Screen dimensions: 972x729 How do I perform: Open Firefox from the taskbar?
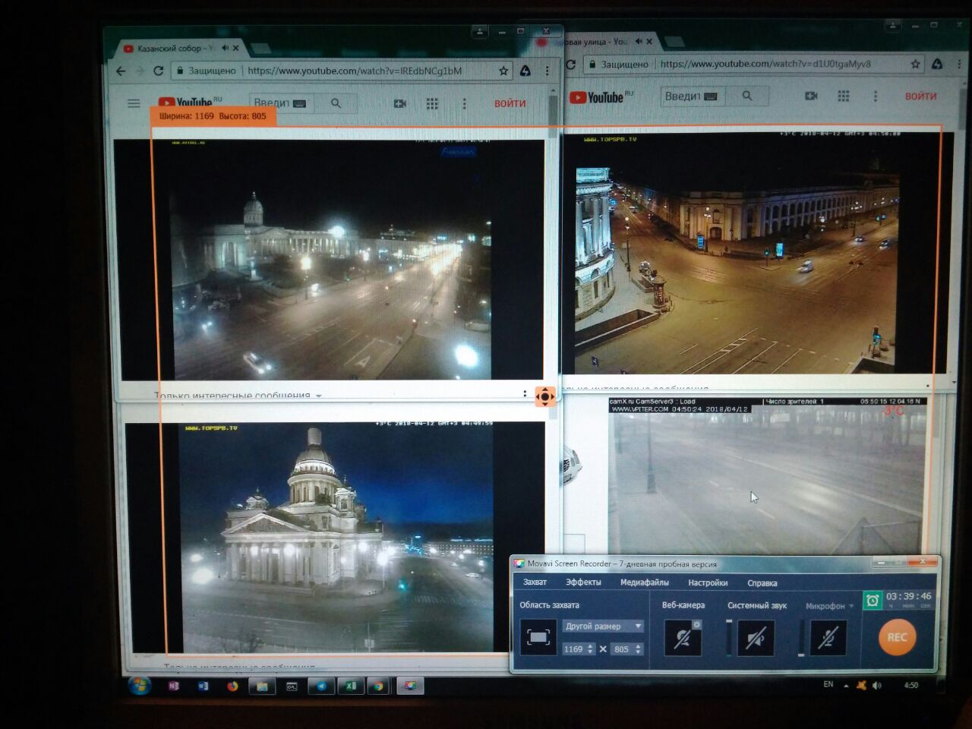(x=232, y=686)
